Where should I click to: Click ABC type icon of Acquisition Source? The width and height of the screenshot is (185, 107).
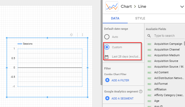(x=150, y=61)
